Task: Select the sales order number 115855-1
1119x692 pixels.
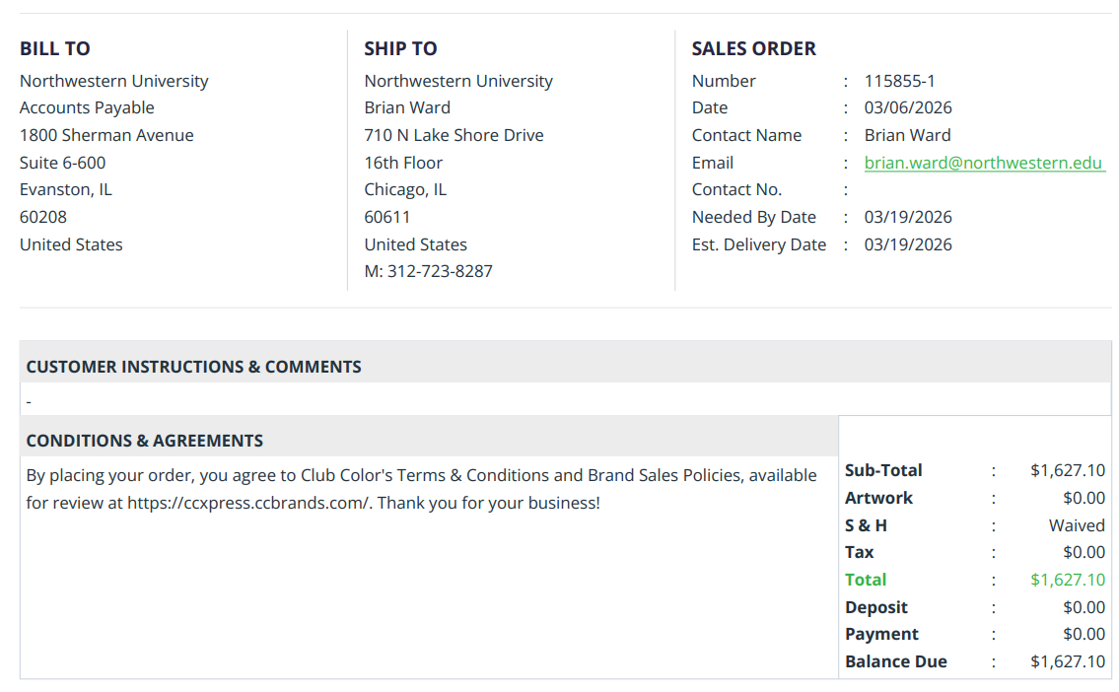Action: point(899,81)
